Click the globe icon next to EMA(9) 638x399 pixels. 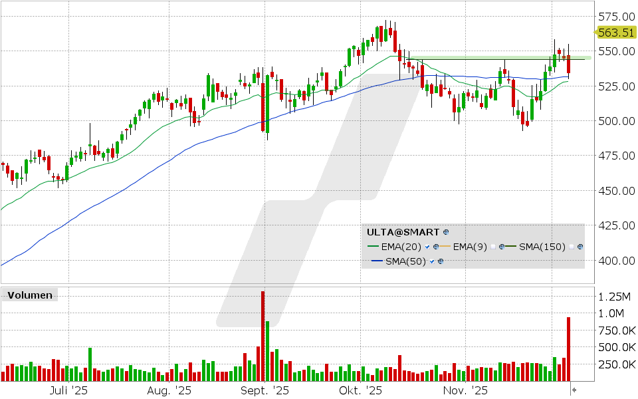point(502,247)
